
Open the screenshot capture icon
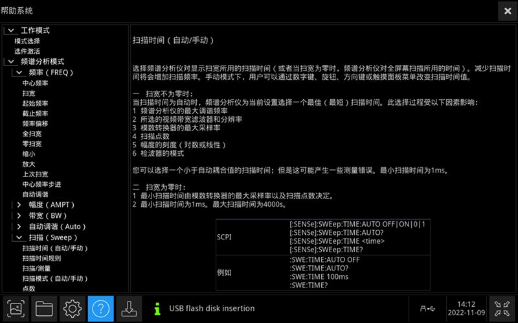[17, 308]
